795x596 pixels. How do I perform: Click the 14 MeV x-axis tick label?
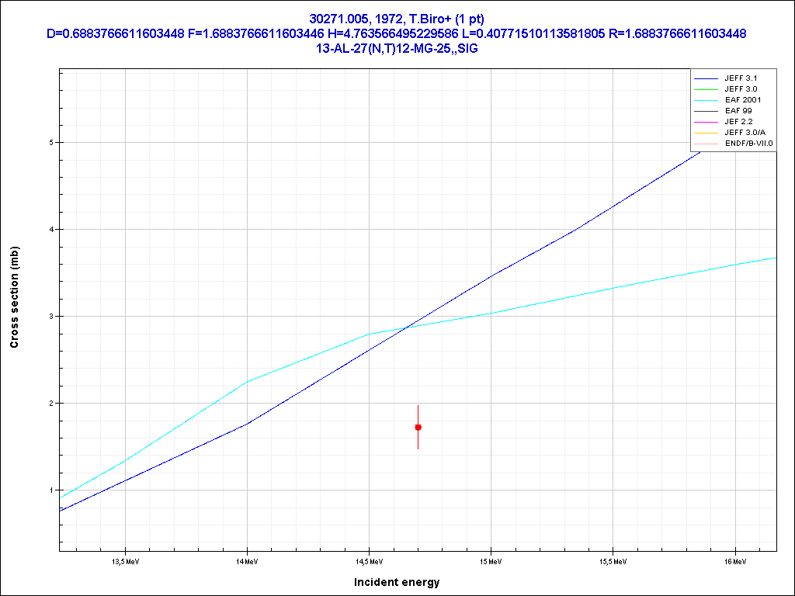click(247, 560)
